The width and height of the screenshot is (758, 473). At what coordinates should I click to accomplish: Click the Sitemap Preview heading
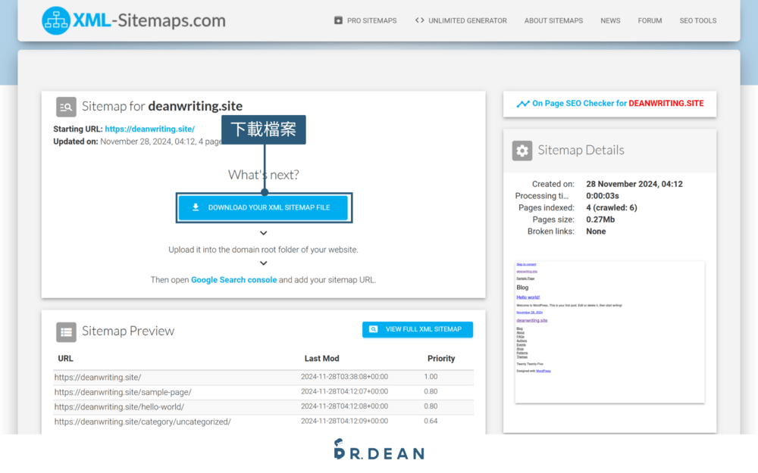point(127,331)
